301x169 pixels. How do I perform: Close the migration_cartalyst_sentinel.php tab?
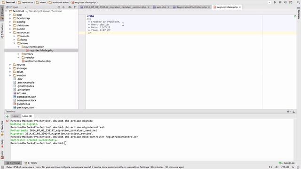pyautogui.click(x=149, y=7)
